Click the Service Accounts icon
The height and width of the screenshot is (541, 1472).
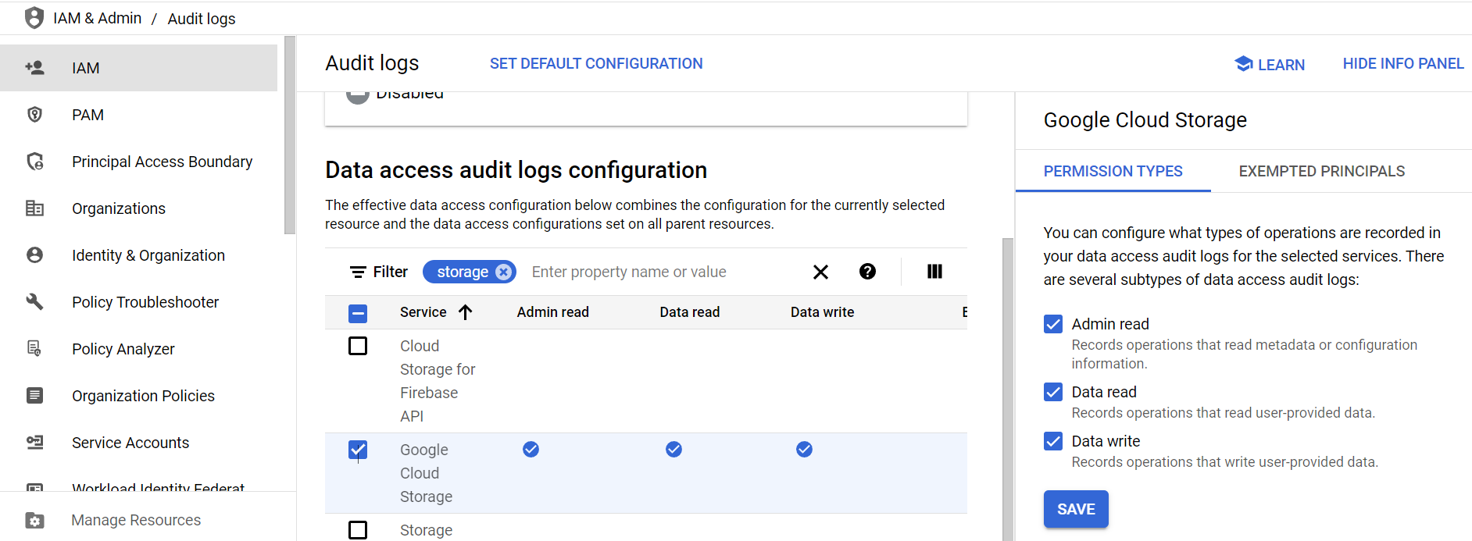click(34, 443)
